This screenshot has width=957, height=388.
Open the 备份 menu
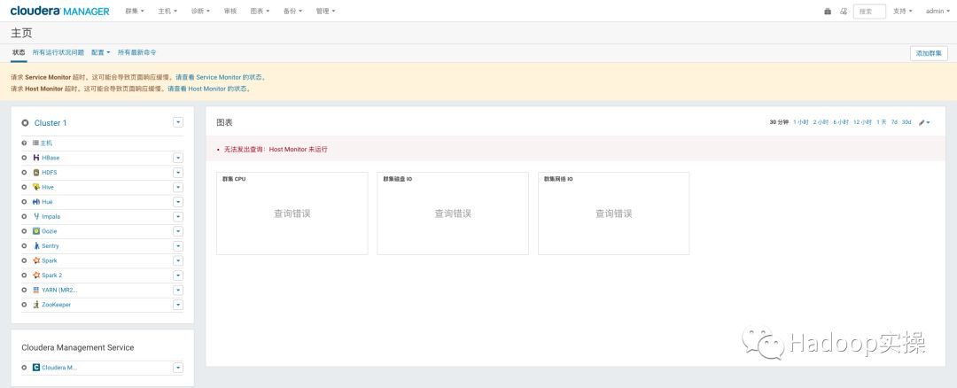click(x=293, y=11)
